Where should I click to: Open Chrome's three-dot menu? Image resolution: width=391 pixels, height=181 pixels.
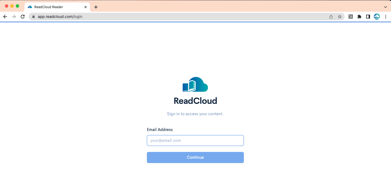[386, 17]
